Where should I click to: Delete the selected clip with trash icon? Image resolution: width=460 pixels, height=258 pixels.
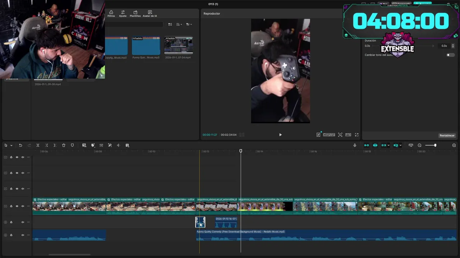pyautogui.click(x=64, y=145)
